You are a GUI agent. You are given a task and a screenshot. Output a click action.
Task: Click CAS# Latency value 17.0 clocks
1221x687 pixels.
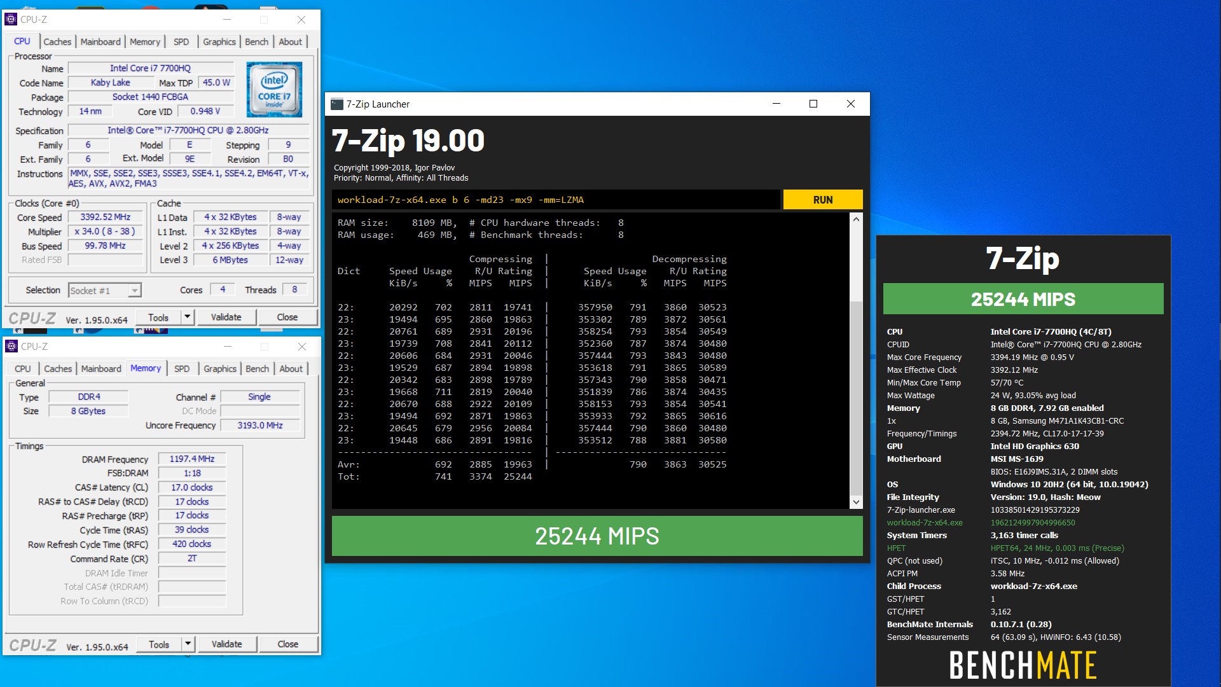(192, 487)
